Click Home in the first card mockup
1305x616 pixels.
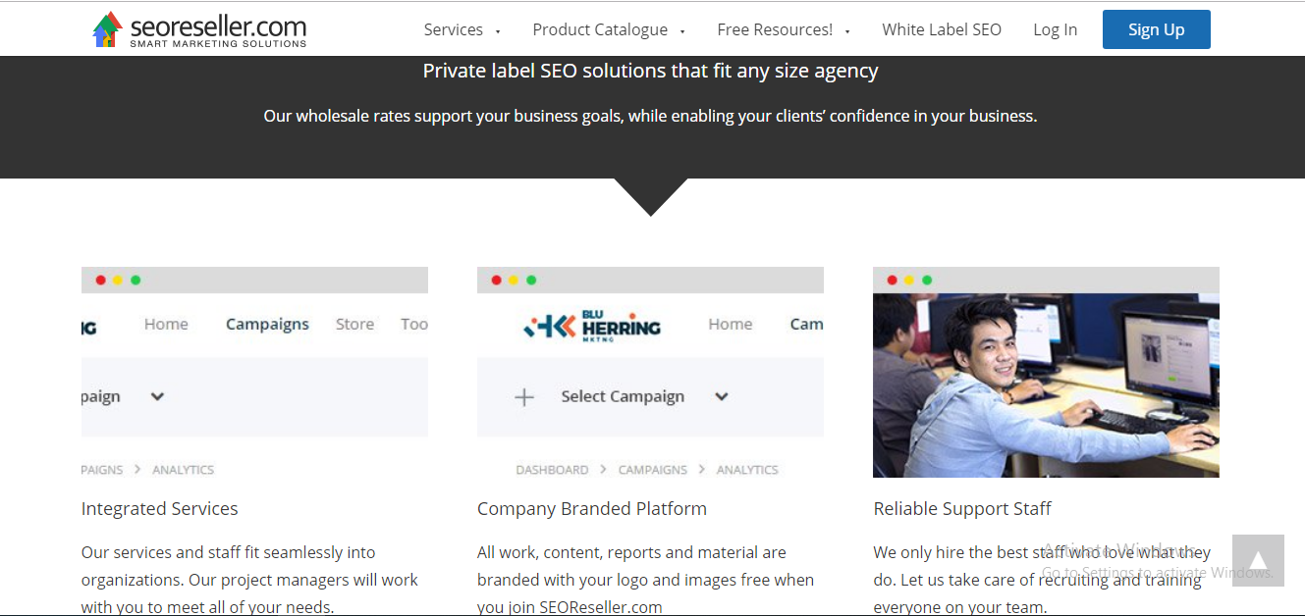tap(166, 324)
